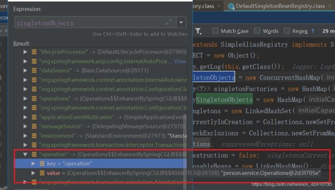Click the LinkedHashSet text in code
This screenshot has width=335, height=190.
tap(268, 111)
